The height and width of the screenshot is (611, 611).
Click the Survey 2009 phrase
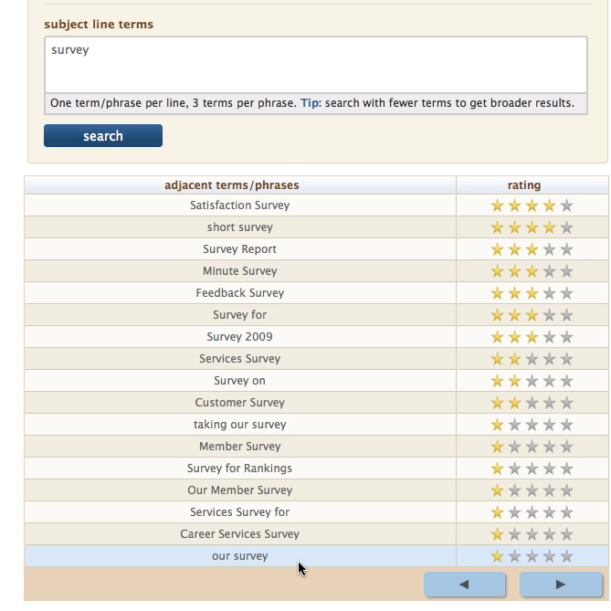tap(240, 337)
